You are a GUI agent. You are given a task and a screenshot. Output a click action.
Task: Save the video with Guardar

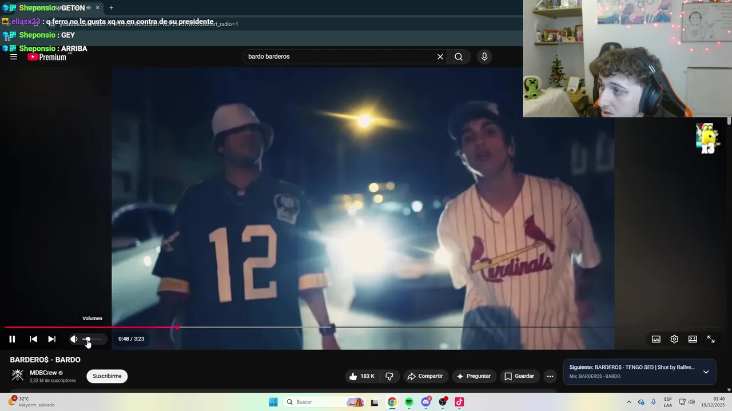point(519,376)
